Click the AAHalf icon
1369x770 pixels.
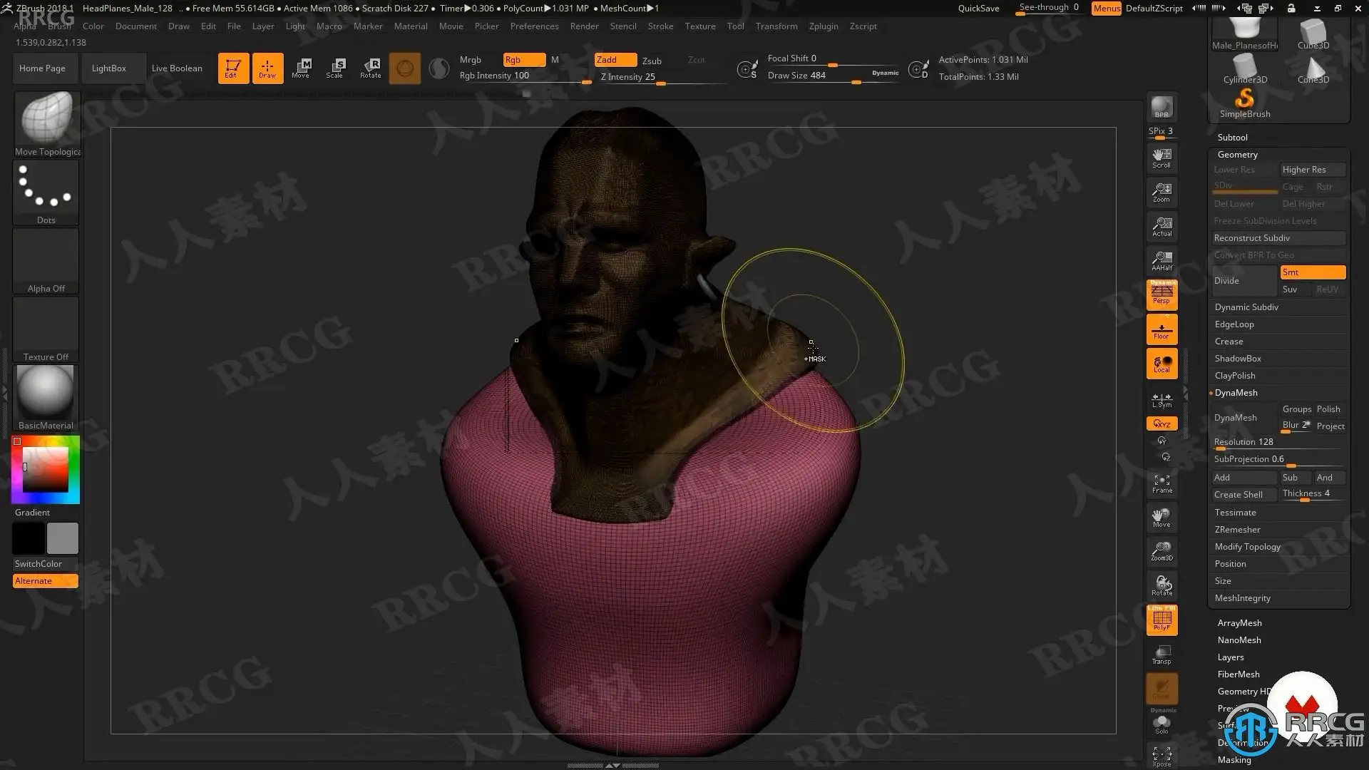[x=1162, y=261]
